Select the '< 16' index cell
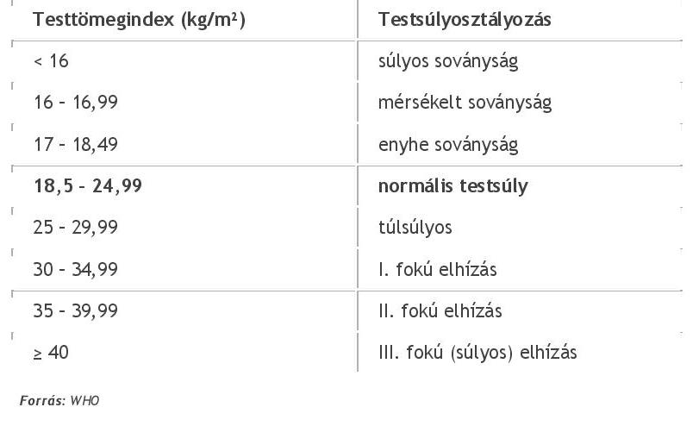699x426 pixels. [x=51, y=61]
